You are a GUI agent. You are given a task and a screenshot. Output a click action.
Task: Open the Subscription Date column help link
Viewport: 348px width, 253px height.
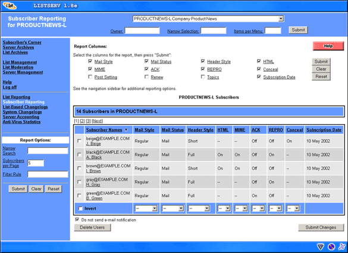tap(279, 77)
